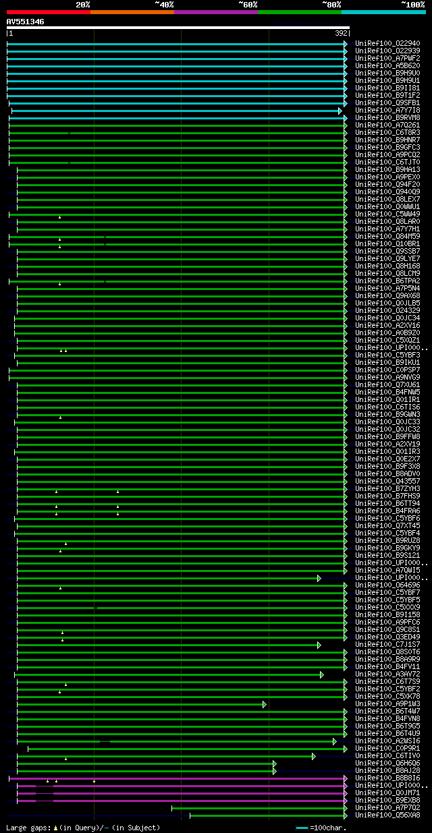Open hit UniRef100_C5XXX9
Image resolution: width=432 pixels, height=833 pixels.
(387, 608)
